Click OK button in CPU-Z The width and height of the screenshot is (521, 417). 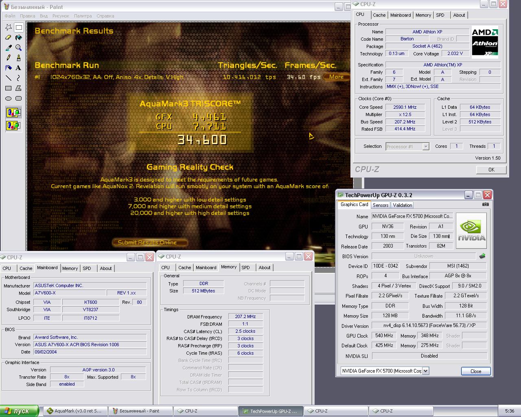[x=491, y=169]
